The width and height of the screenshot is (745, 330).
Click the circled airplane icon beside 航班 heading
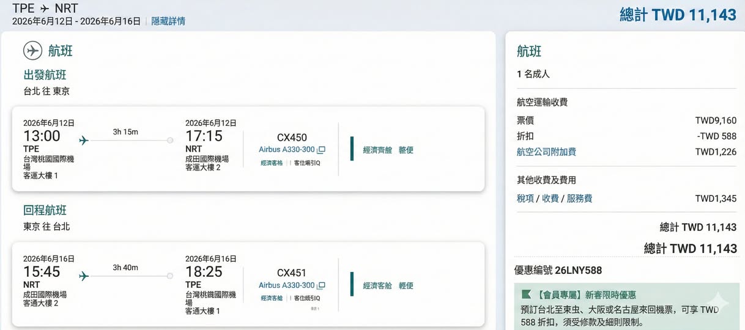(x=32, y=51)
